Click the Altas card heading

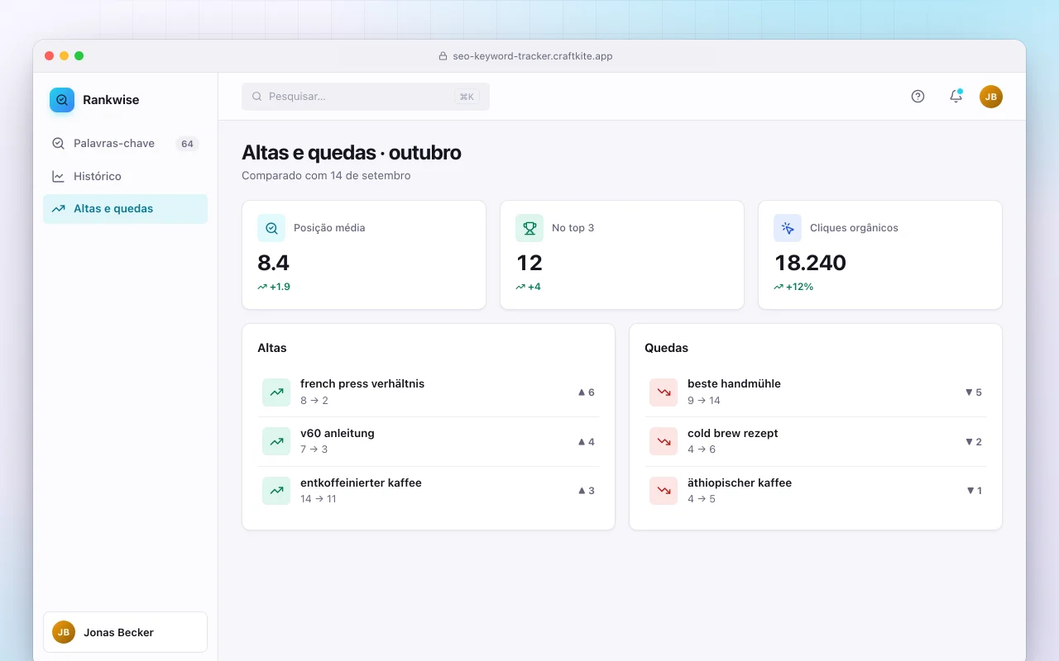click(272, 348)
